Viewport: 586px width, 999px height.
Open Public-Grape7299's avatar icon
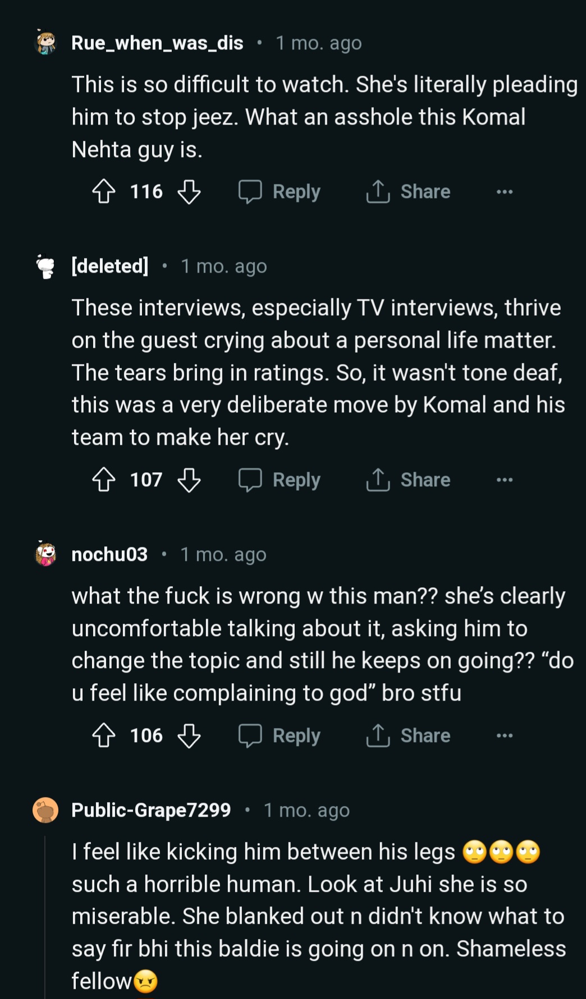[x=46, y=811]
